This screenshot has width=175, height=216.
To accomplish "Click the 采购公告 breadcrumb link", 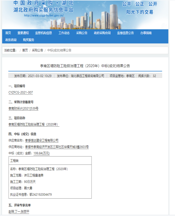I will (x=38, y=50).
